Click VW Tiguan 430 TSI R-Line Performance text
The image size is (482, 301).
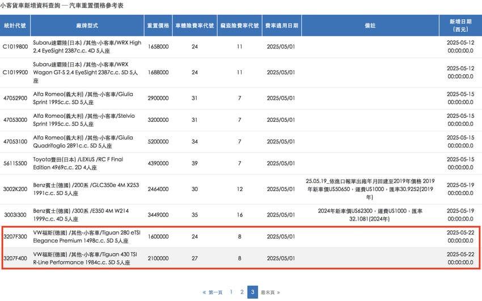[85, 258]
